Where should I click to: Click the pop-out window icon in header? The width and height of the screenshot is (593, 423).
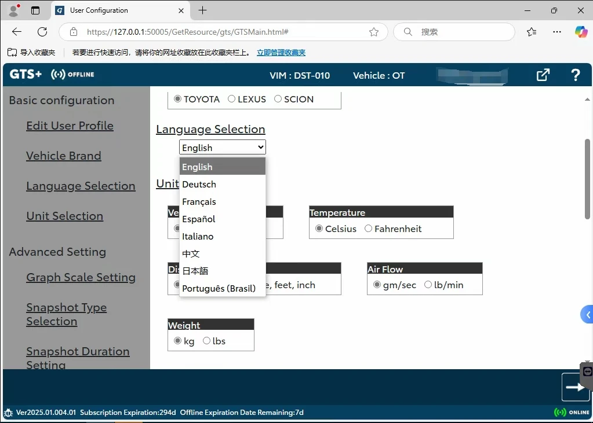click(543, 75)
